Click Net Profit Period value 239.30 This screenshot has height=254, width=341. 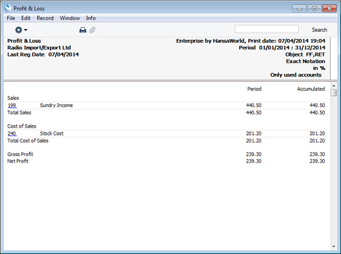[x=253, y=161]
